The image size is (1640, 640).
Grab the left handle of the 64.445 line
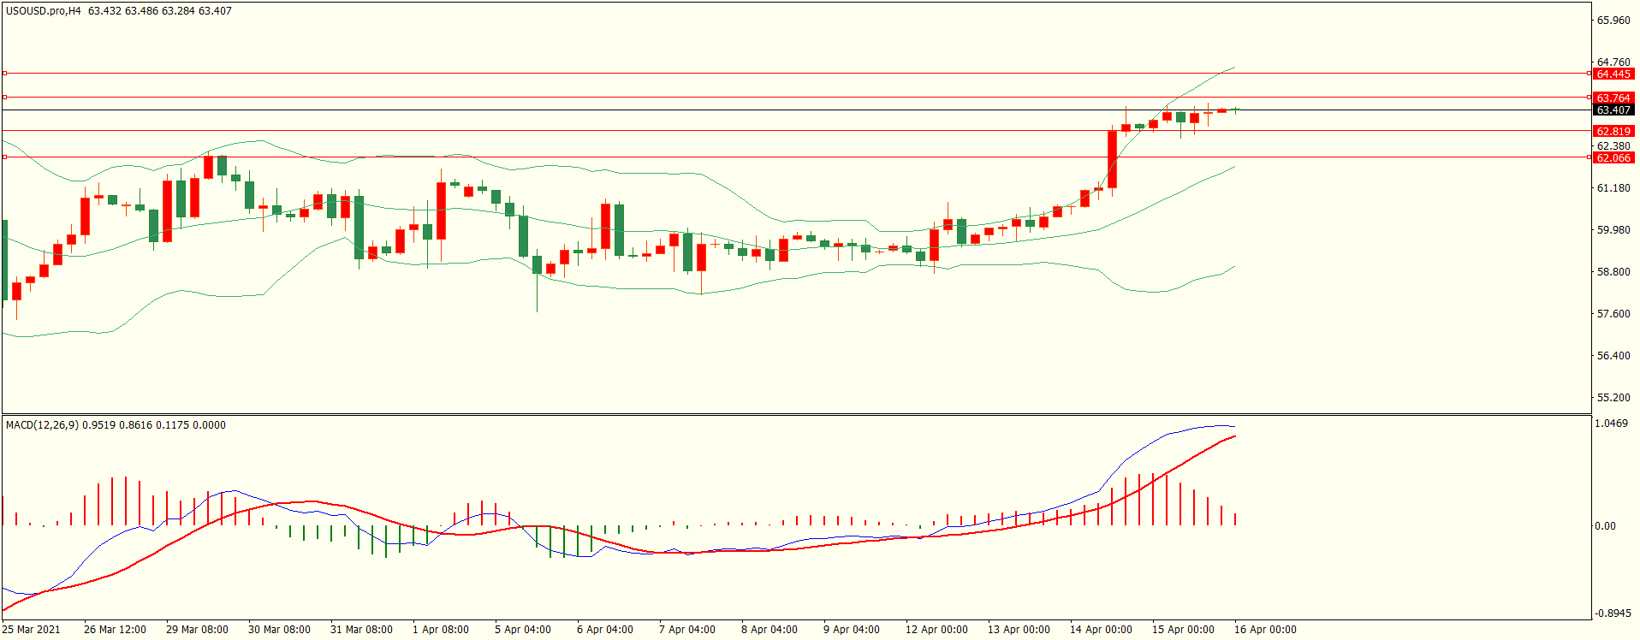tap(5, 74)
